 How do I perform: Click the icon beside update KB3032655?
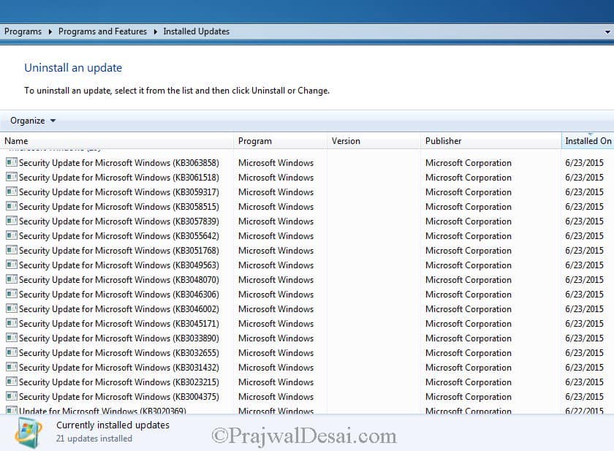12,352
